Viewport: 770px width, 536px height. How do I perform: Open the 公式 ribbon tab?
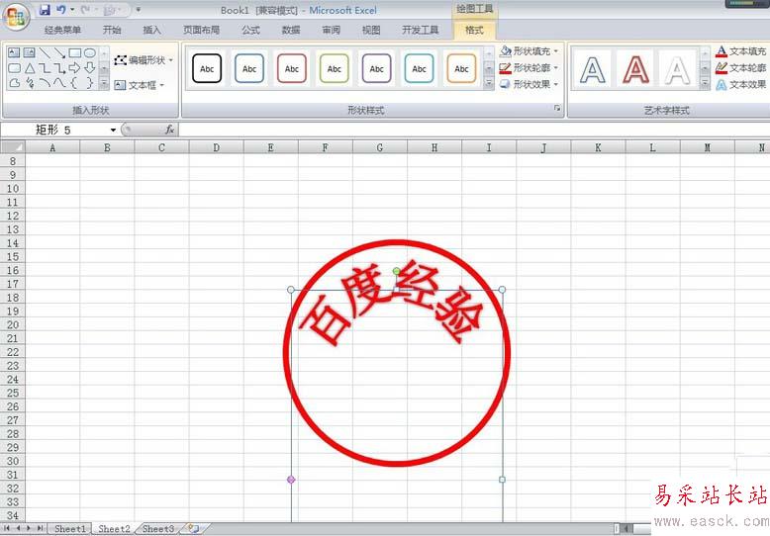click(x=251, y=30)
